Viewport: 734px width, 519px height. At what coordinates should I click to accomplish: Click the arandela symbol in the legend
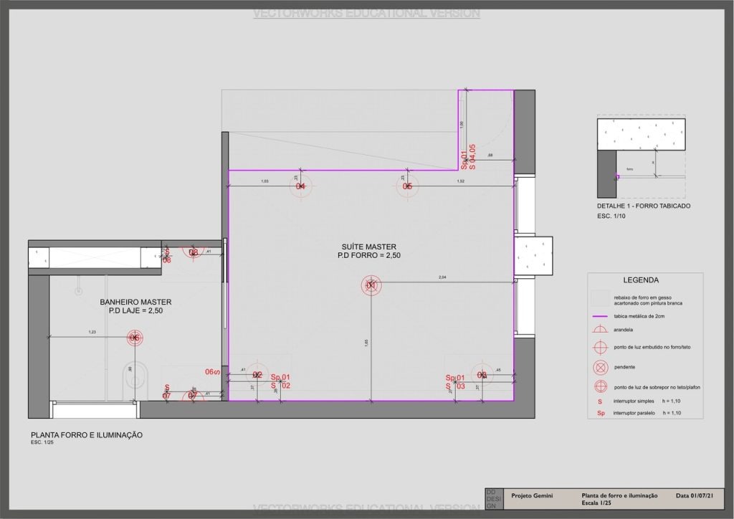coord(600,330)
